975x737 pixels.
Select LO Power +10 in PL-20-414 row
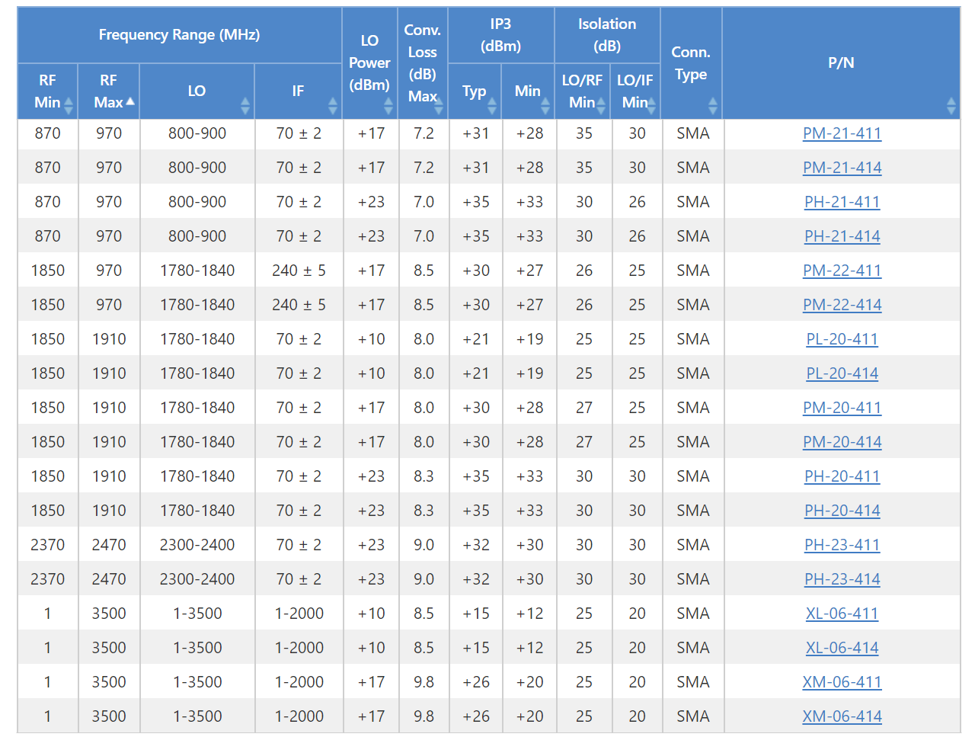[371, 373]
